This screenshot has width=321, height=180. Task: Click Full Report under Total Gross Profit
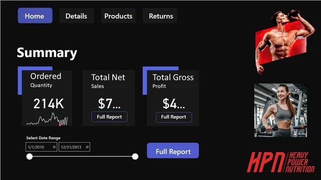(174, 117)
